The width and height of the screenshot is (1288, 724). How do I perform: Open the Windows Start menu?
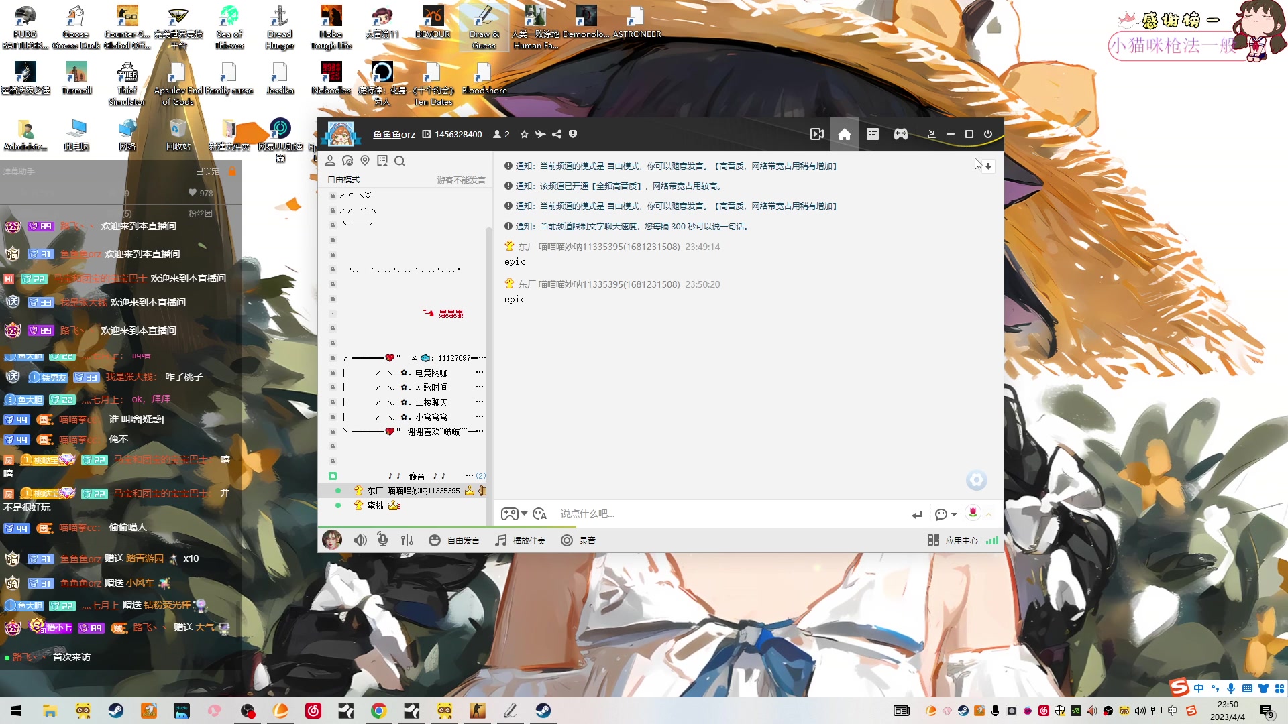point(16,711)
